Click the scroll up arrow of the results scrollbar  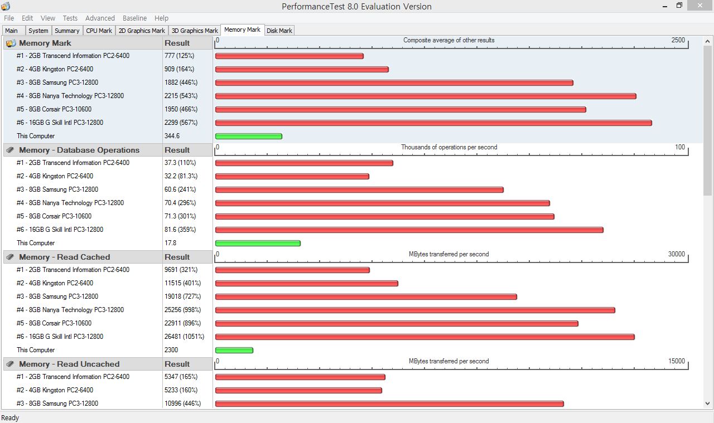[708, 41]
